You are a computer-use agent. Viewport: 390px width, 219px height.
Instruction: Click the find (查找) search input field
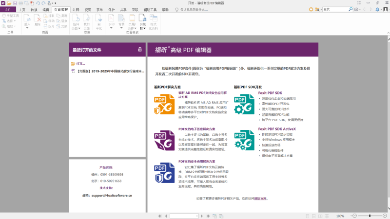pyautogui.click(x=335, y=9)
